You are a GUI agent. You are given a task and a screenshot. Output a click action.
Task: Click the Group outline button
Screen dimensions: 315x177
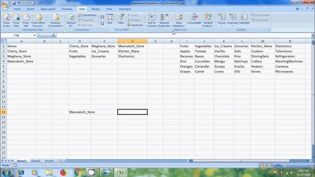(x=221, y=20)
